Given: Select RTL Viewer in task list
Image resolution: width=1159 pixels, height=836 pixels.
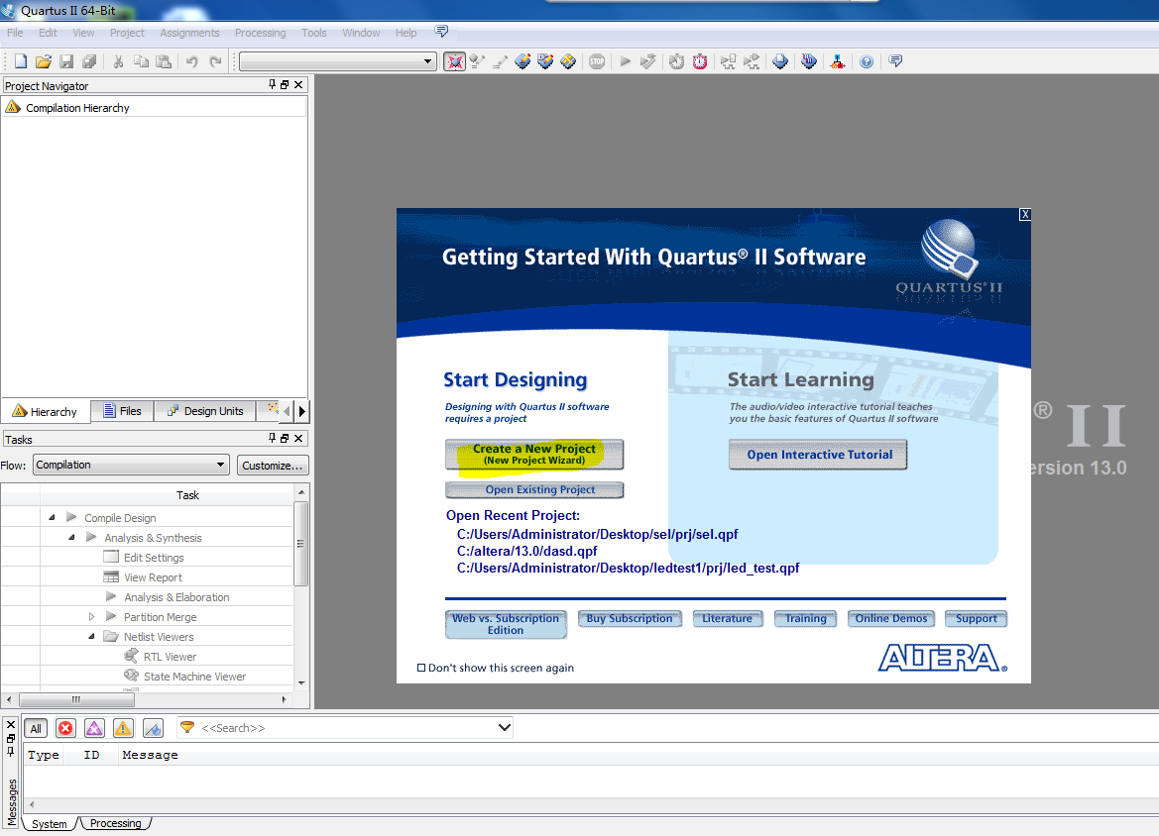Looking at the screenshot, I should pos(170,657).
